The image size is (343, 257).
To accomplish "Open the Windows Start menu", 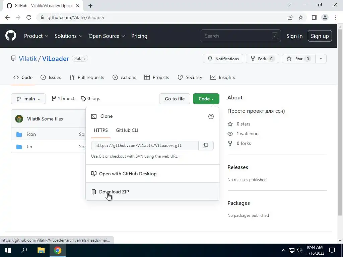I will [x=8, y=250].
